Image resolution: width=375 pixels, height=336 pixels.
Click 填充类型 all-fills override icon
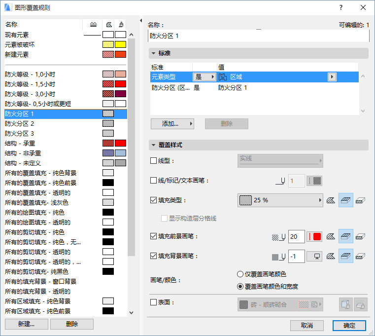pos(331,200)
